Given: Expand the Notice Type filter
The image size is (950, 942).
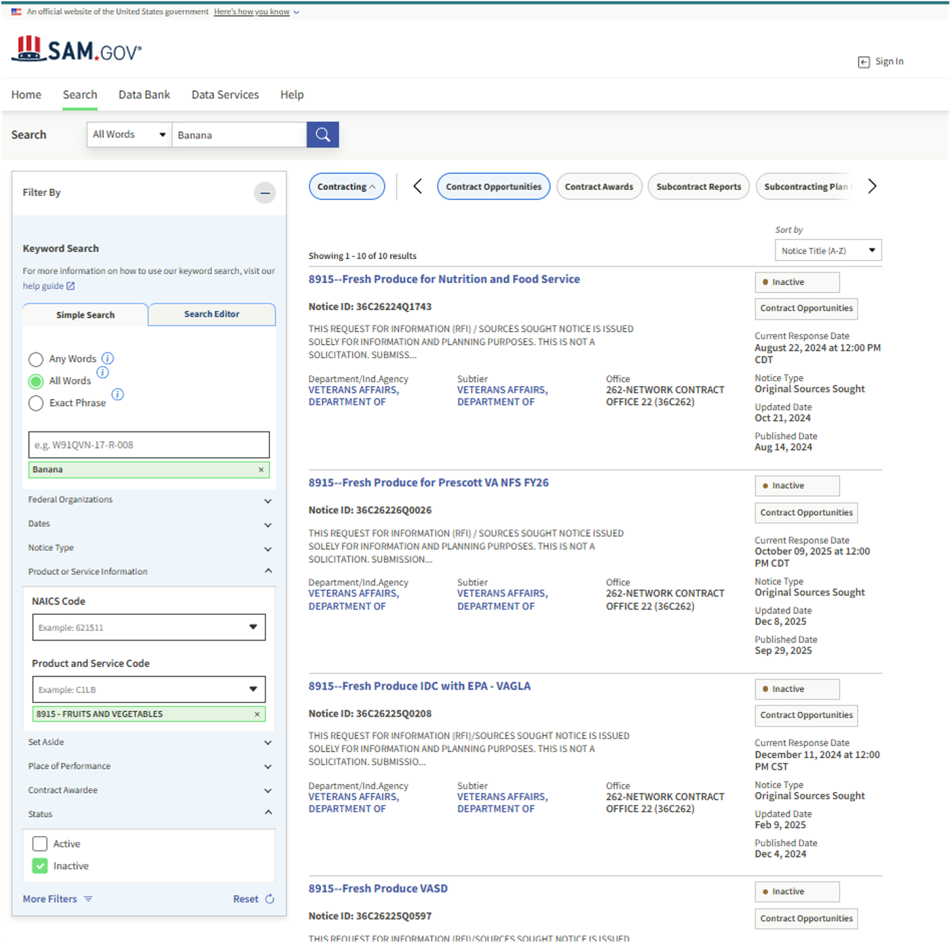Looking at the screenshot, I should [149, 548].
